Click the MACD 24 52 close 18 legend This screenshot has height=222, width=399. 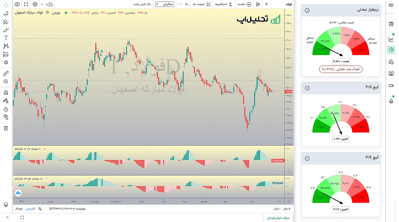[28, 179]
